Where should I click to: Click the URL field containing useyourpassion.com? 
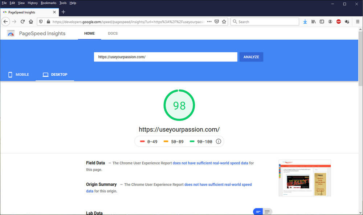pos(166,57)
